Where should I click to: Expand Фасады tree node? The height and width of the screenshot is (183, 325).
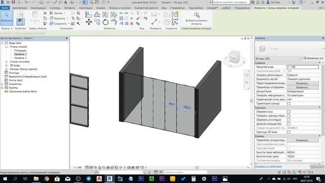[6, 69]
